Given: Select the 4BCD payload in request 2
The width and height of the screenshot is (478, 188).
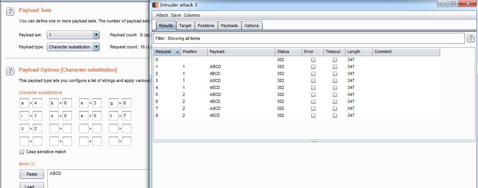Looking at the screenshot, I should click(215, 74).
